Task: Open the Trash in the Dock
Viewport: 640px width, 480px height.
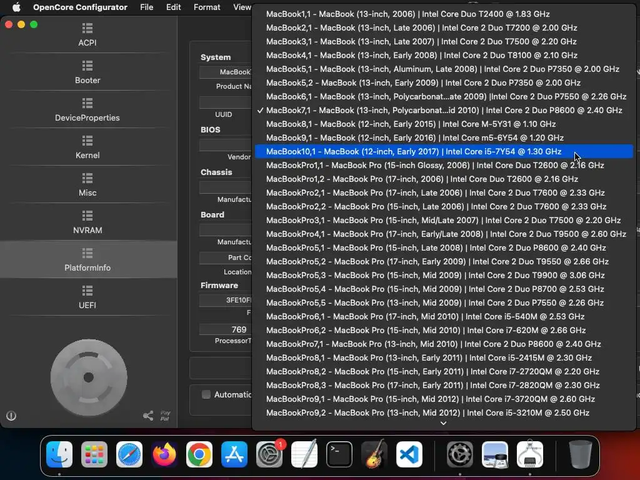Action: 581,454
